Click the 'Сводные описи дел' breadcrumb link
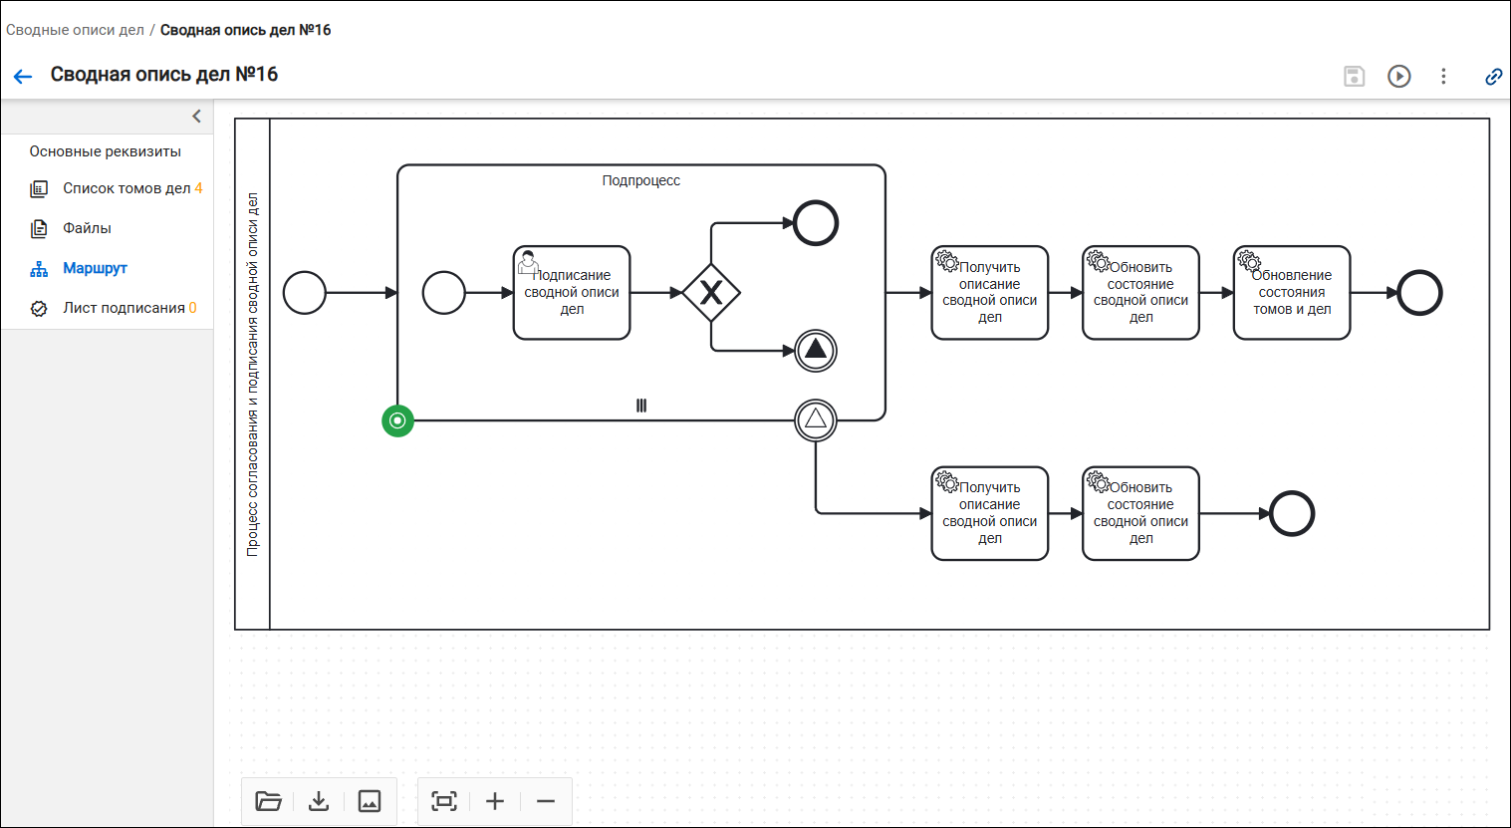1511x828 pixels. point(75,30)
